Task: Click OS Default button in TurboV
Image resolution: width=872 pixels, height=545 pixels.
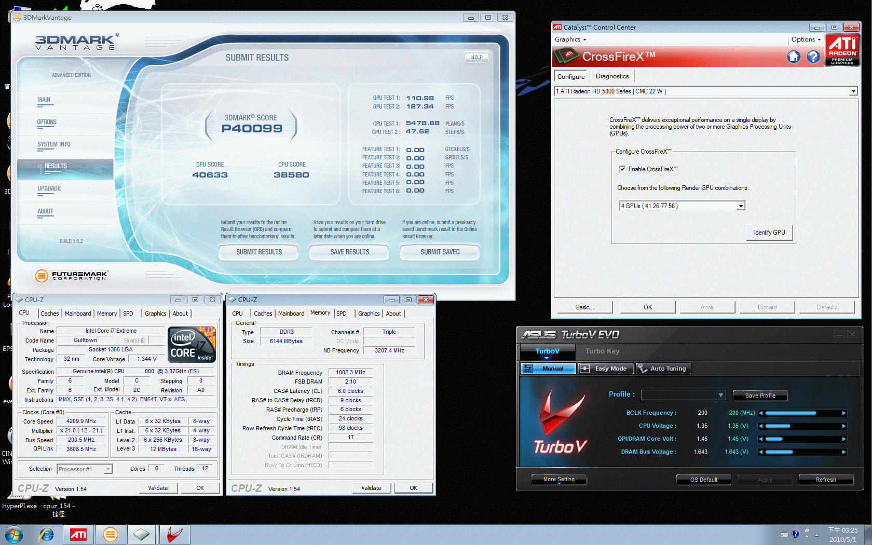Action: click(x=703, y=480)
